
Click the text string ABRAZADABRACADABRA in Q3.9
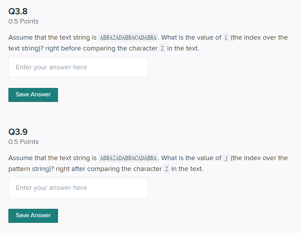point(128,158)
